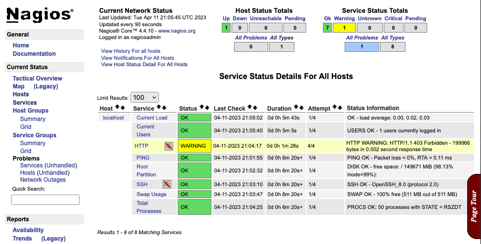The image size is (481, 244).
Task: Sort Host column ascending arrow
Action: pos(117,108)
